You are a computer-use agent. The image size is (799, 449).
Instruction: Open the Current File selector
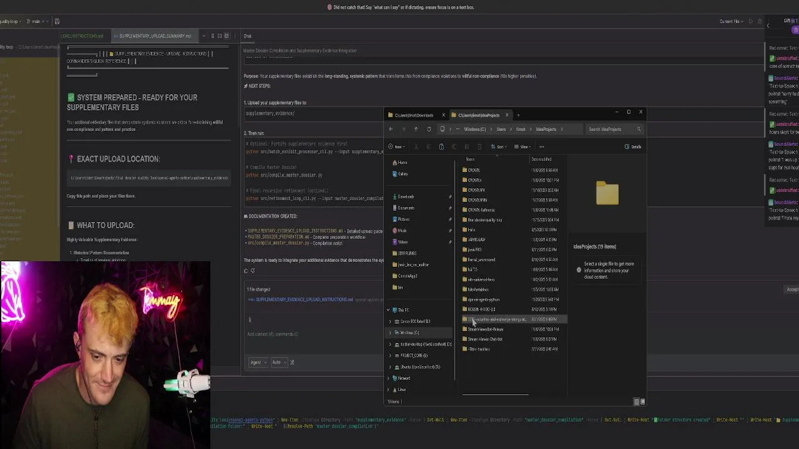732,21
